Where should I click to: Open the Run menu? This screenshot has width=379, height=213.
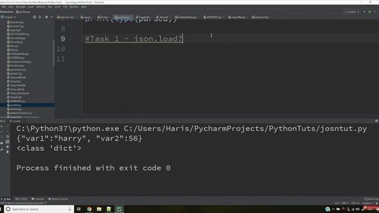tap(50, 7)
